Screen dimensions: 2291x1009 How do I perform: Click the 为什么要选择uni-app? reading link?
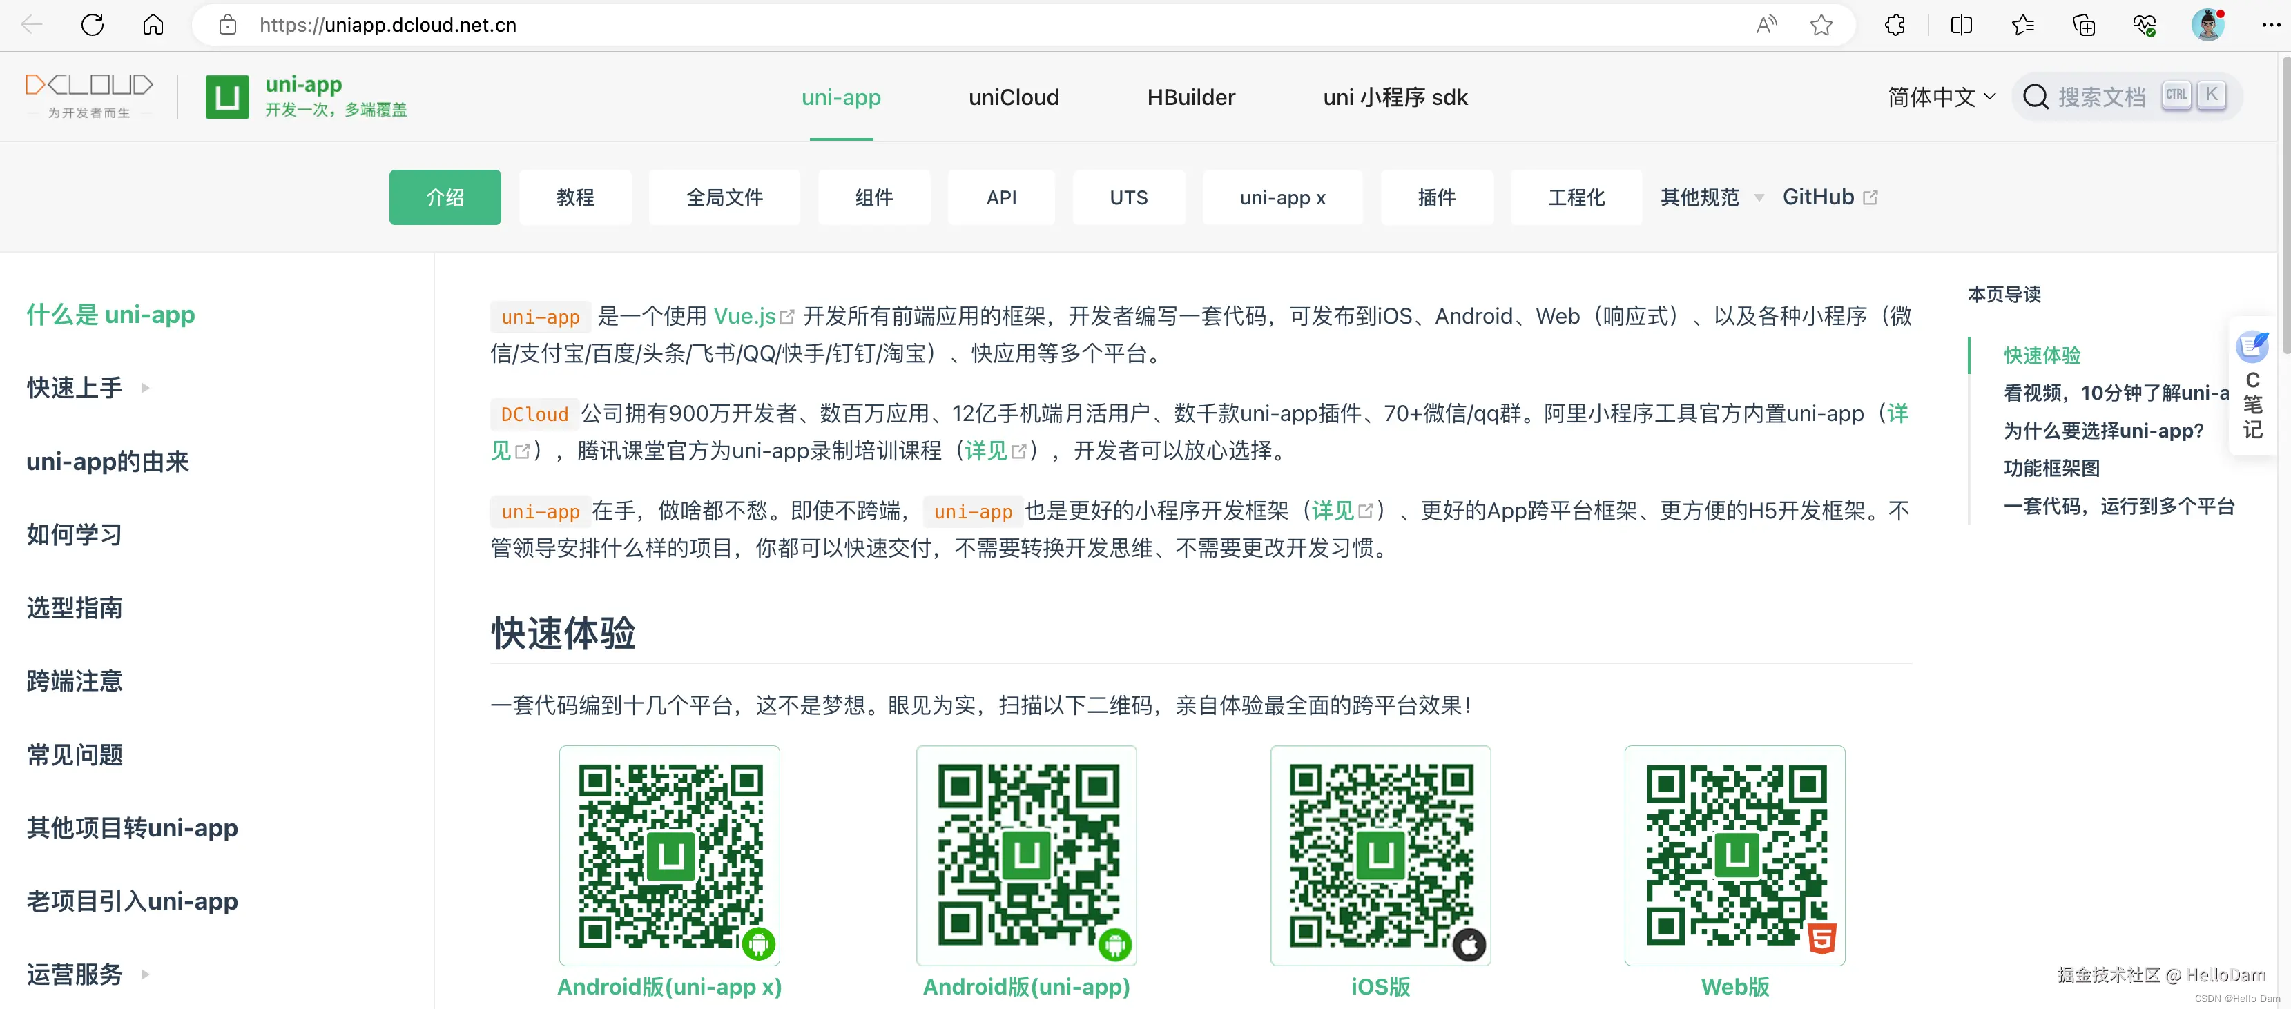pos(2105,430)
